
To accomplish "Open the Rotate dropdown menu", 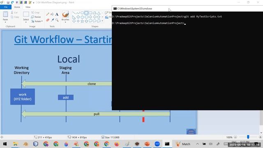I will pos(37,21).
